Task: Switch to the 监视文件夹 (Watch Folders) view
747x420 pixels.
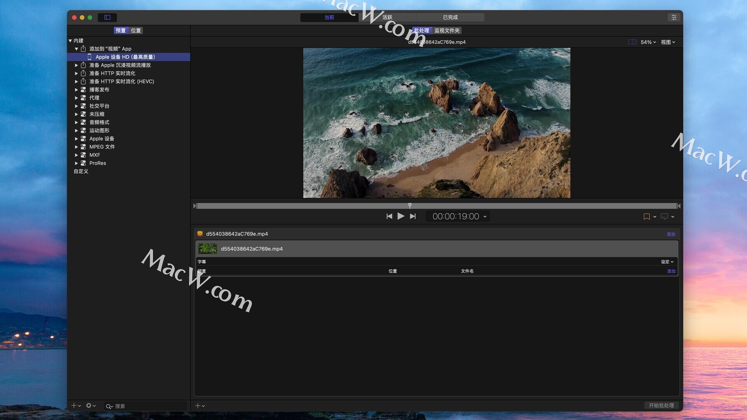Action: [x=447, y=30]
